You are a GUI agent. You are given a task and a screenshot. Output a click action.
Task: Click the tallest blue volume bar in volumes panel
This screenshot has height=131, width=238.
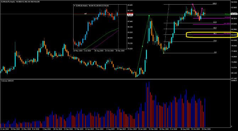[149, 104]
